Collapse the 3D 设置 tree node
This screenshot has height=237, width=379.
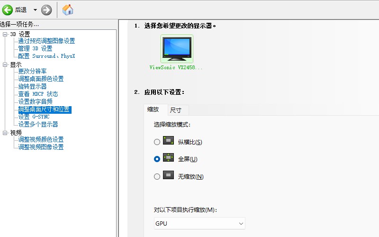pos(5,34)
